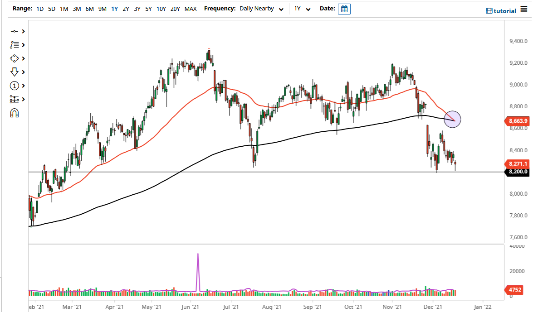Set range to MAX

coord(191,9)
